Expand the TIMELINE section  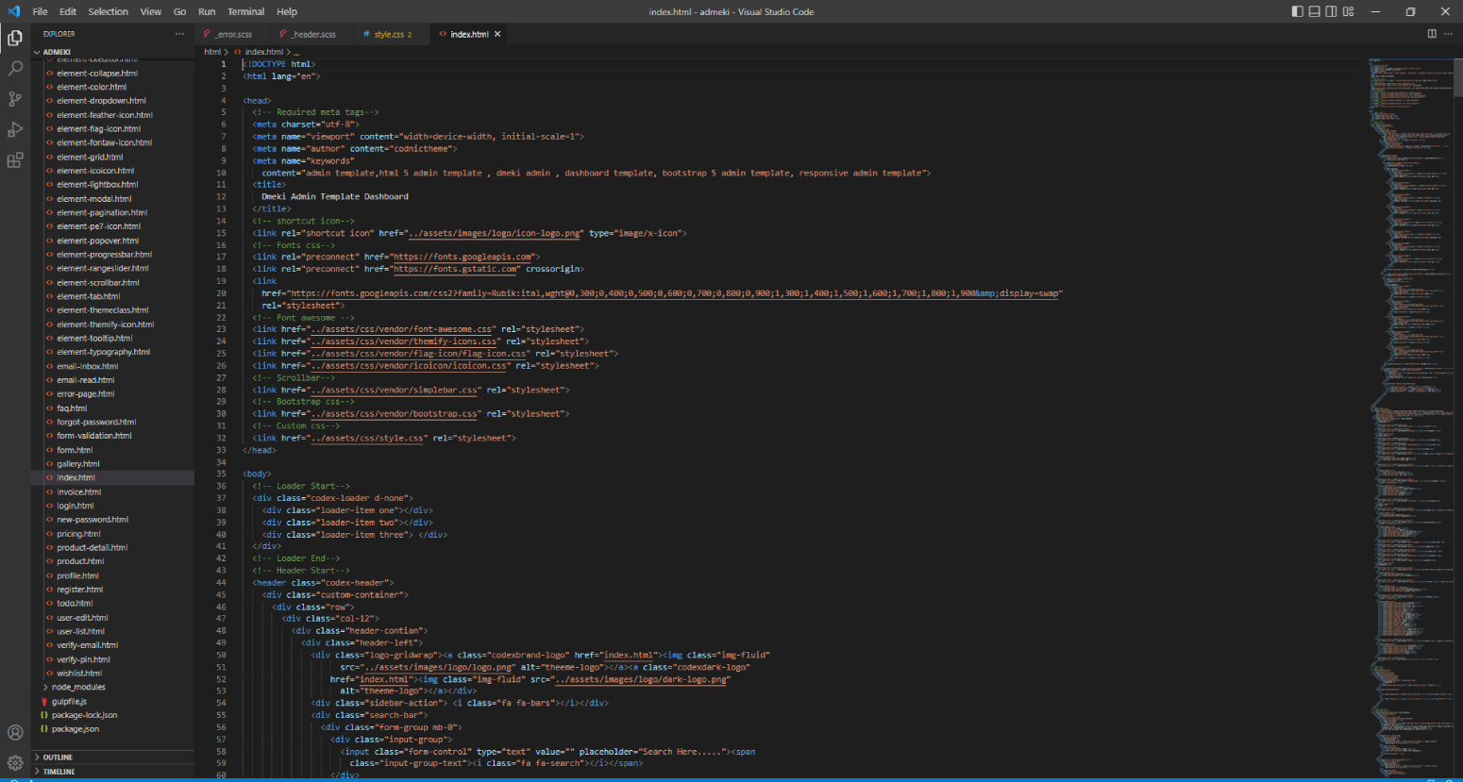click(59, 772)
